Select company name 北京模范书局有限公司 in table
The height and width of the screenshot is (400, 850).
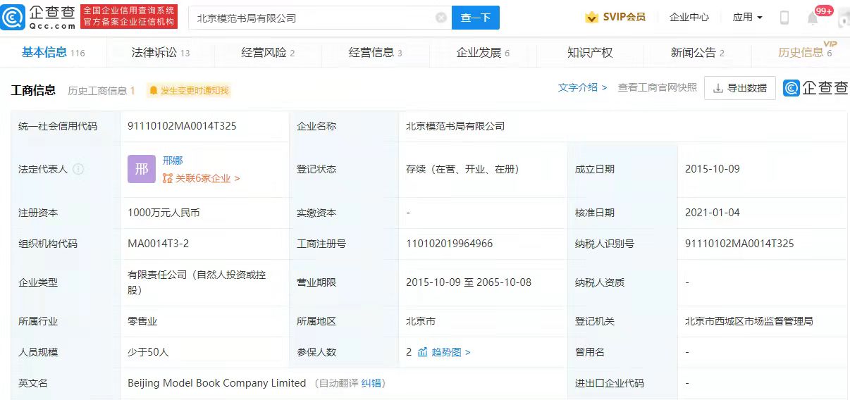pyautogui.click(x=455, y=126)
